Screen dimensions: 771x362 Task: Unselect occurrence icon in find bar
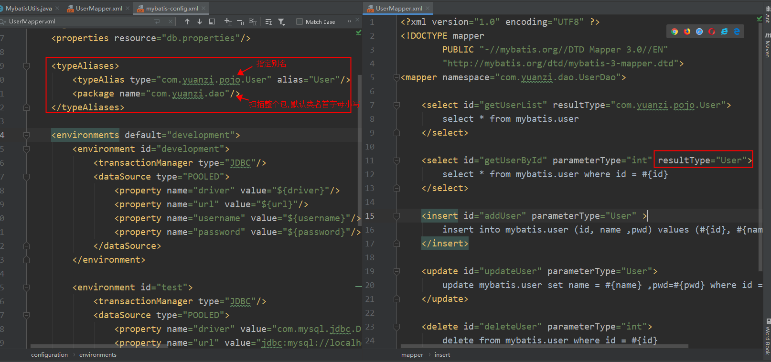click(240, 21)
